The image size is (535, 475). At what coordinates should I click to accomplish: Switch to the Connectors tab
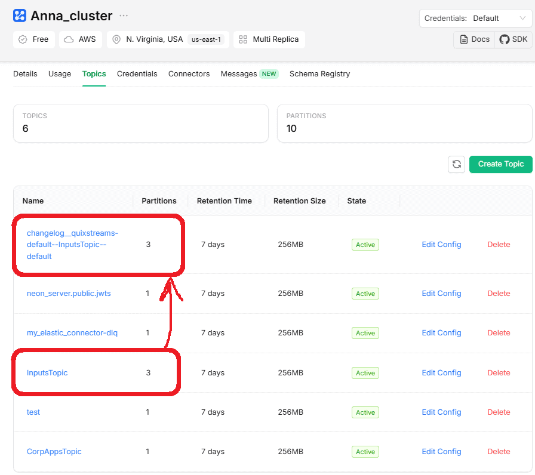click(189, 74)
